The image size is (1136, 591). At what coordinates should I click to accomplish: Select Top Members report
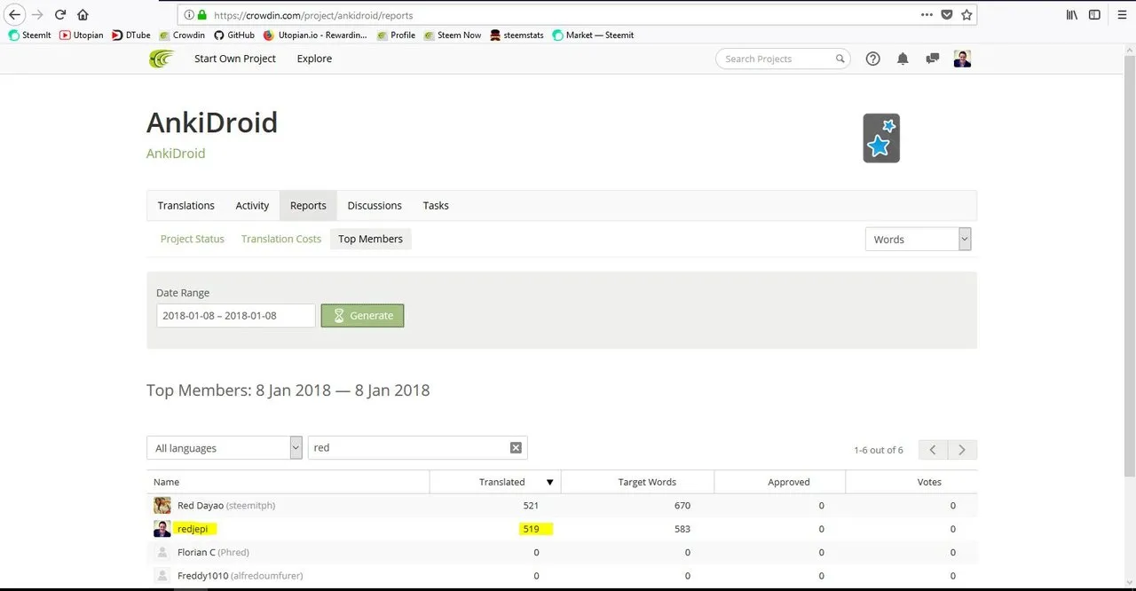pyautogui.click(x=370, y=239)
